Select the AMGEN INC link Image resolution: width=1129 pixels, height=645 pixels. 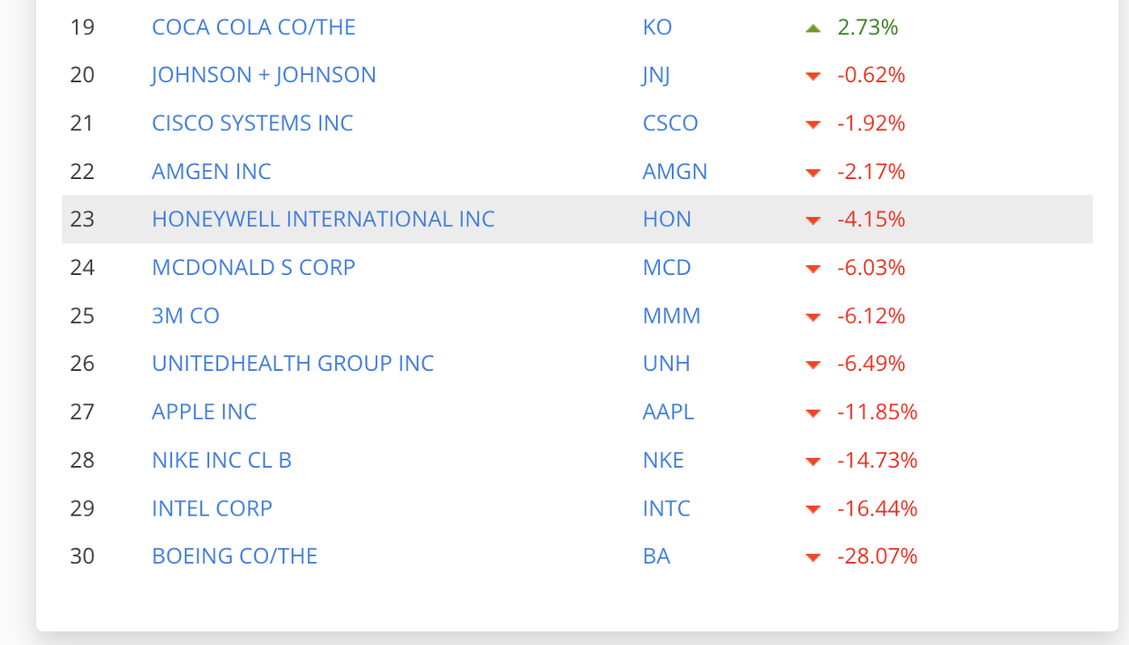pyautogui.click(x=211, y=171)
